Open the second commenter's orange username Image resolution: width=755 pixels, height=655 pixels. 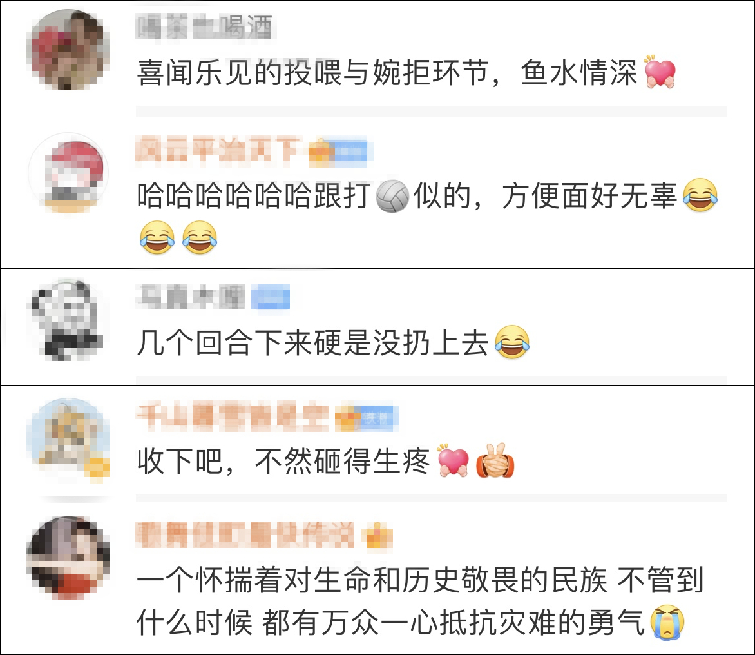(x=218, y=150)
